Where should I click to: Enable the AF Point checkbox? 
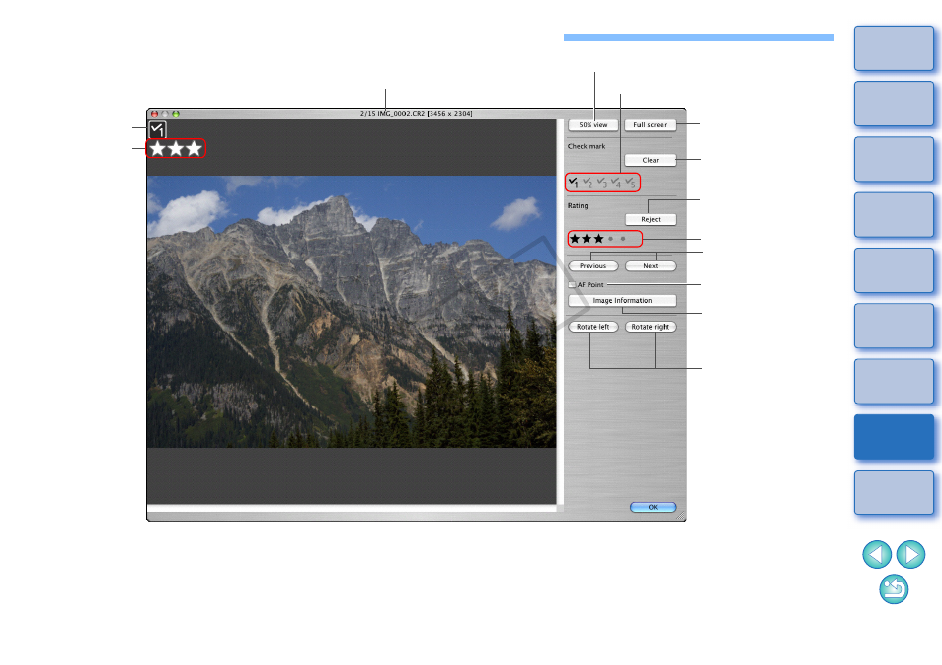pos(572,285)
